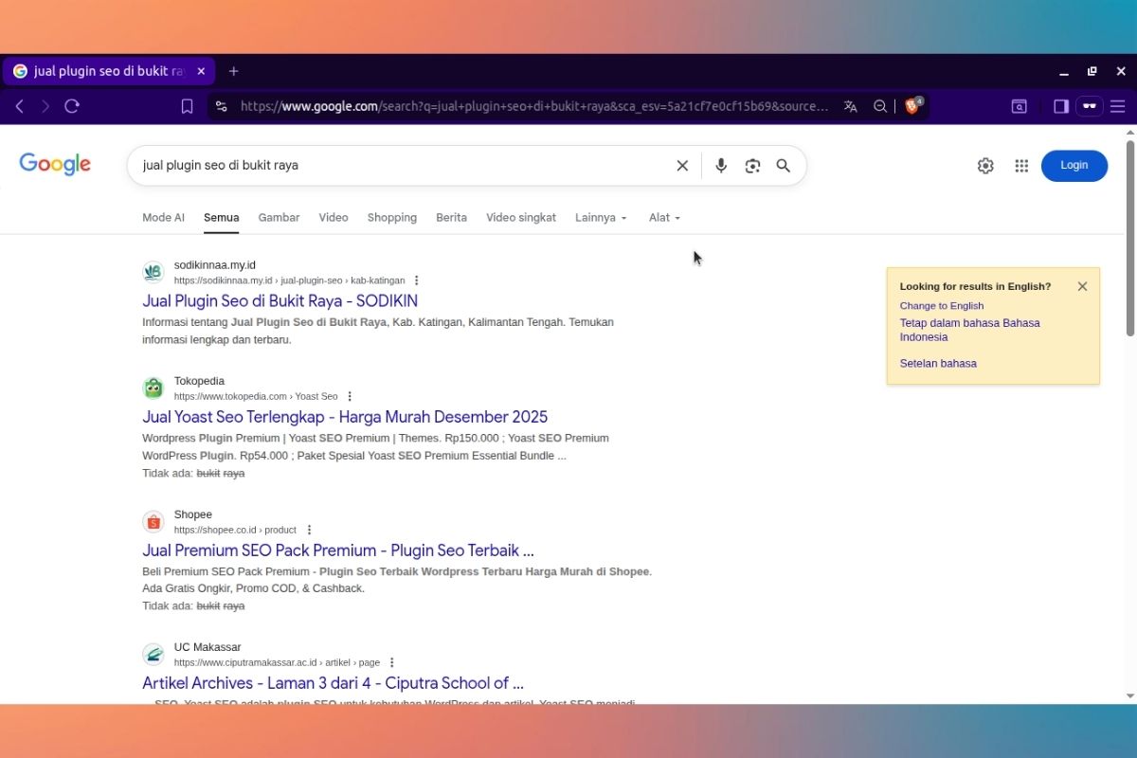Expand the Lainnya dropdown
Viewport: 1137px width, 758px height.
[x=601, y=217]
